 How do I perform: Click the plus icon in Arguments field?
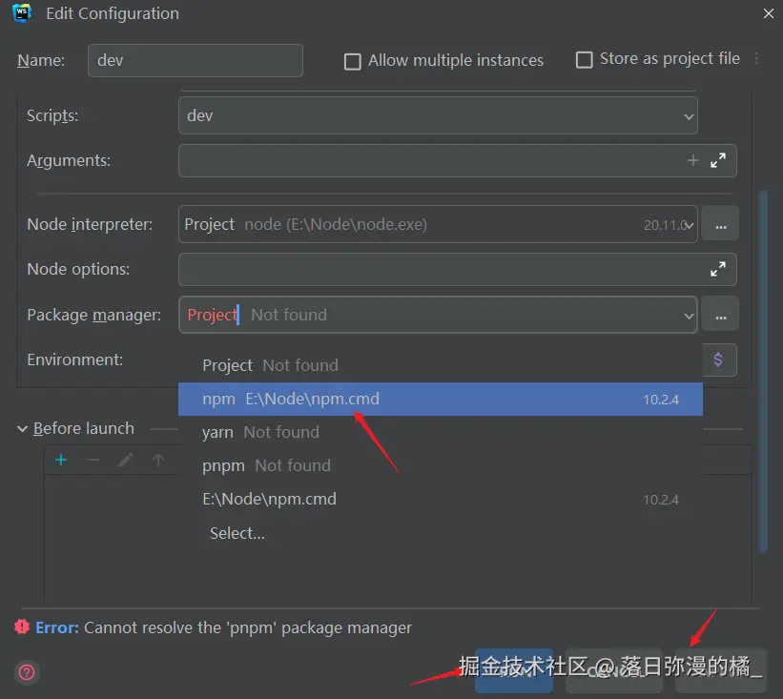tap(692, 160)
